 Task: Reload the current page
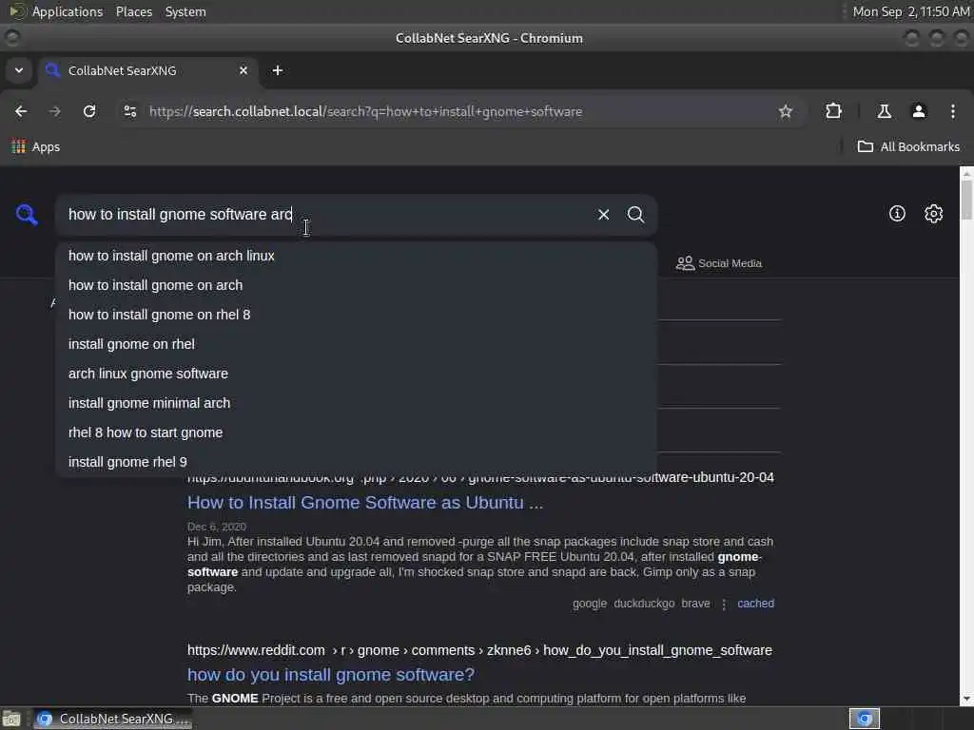pyautogui.click(x=89, y=112)
